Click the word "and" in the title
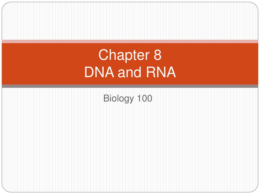 pyautogui.click(x=129, y=72)
